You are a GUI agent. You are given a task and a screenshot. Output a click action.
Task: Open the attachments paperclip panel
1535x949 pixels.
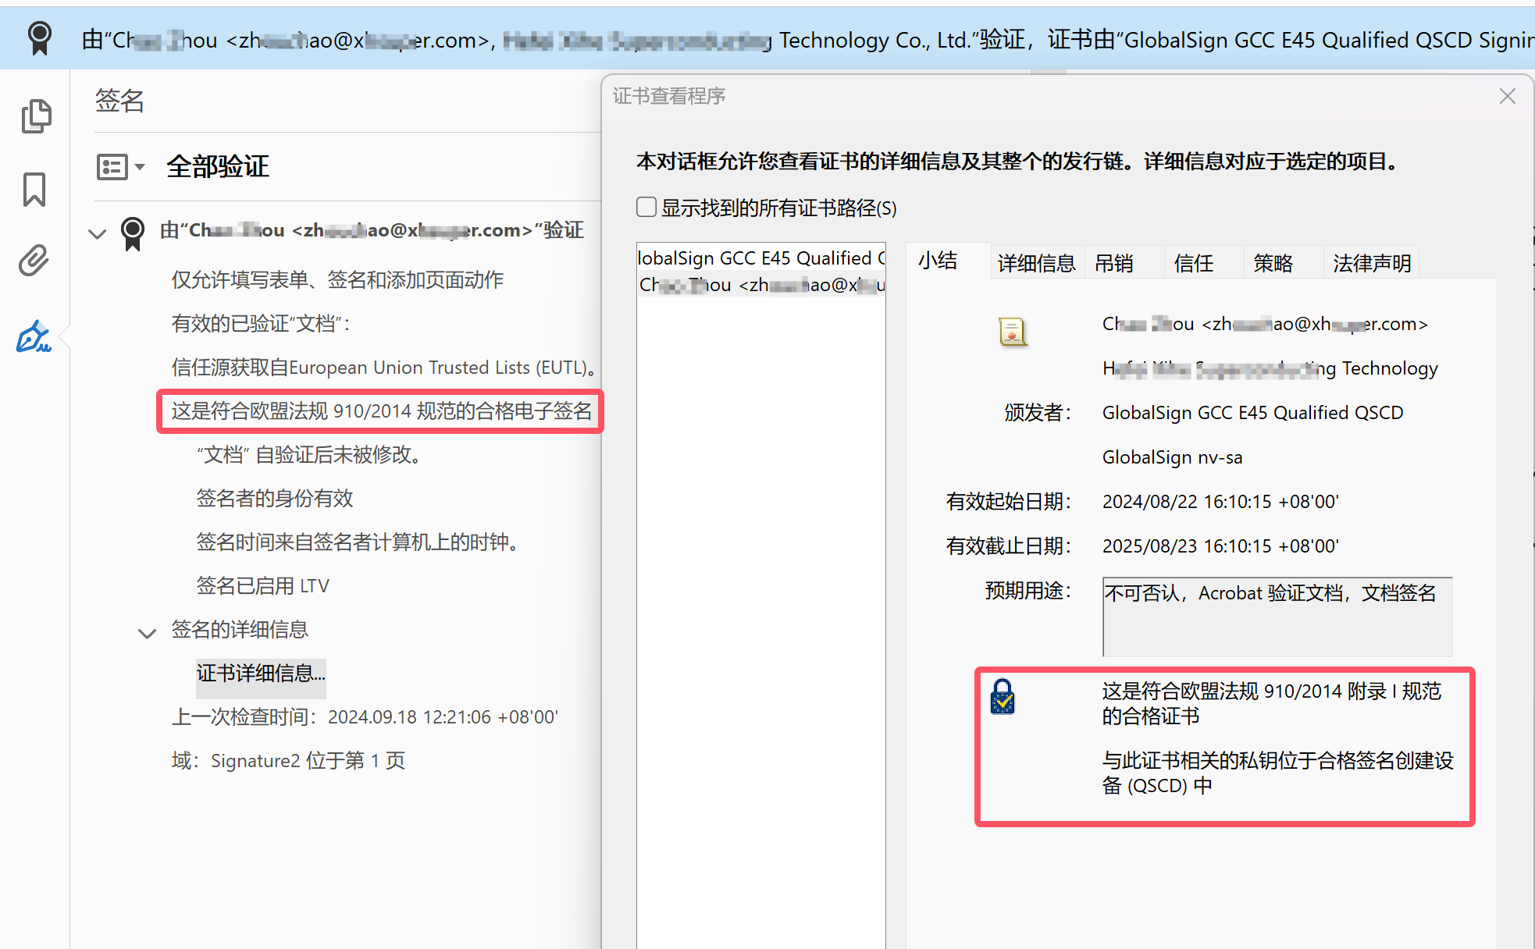[x=34, y=261]
